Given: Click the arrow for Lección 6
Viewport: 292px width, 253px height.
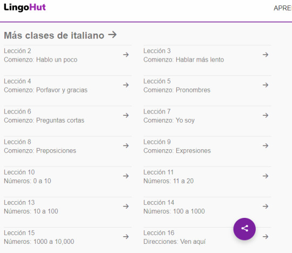Looking at the screenshot, I should click(126, 116).
